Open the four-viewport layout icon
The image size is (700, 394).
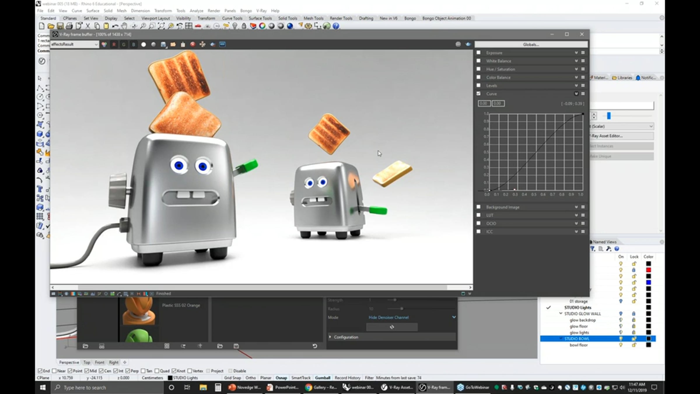(189, 26)
